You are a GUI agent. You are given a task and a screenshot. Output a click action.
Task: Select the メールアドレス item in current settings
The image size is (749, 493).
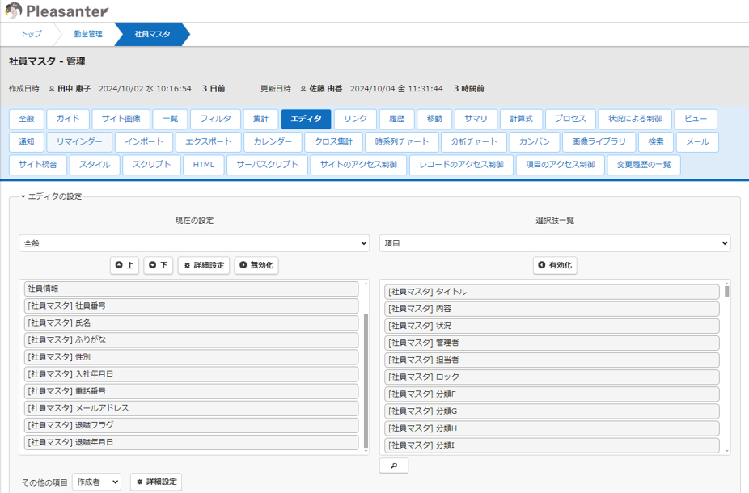point(191,408)
